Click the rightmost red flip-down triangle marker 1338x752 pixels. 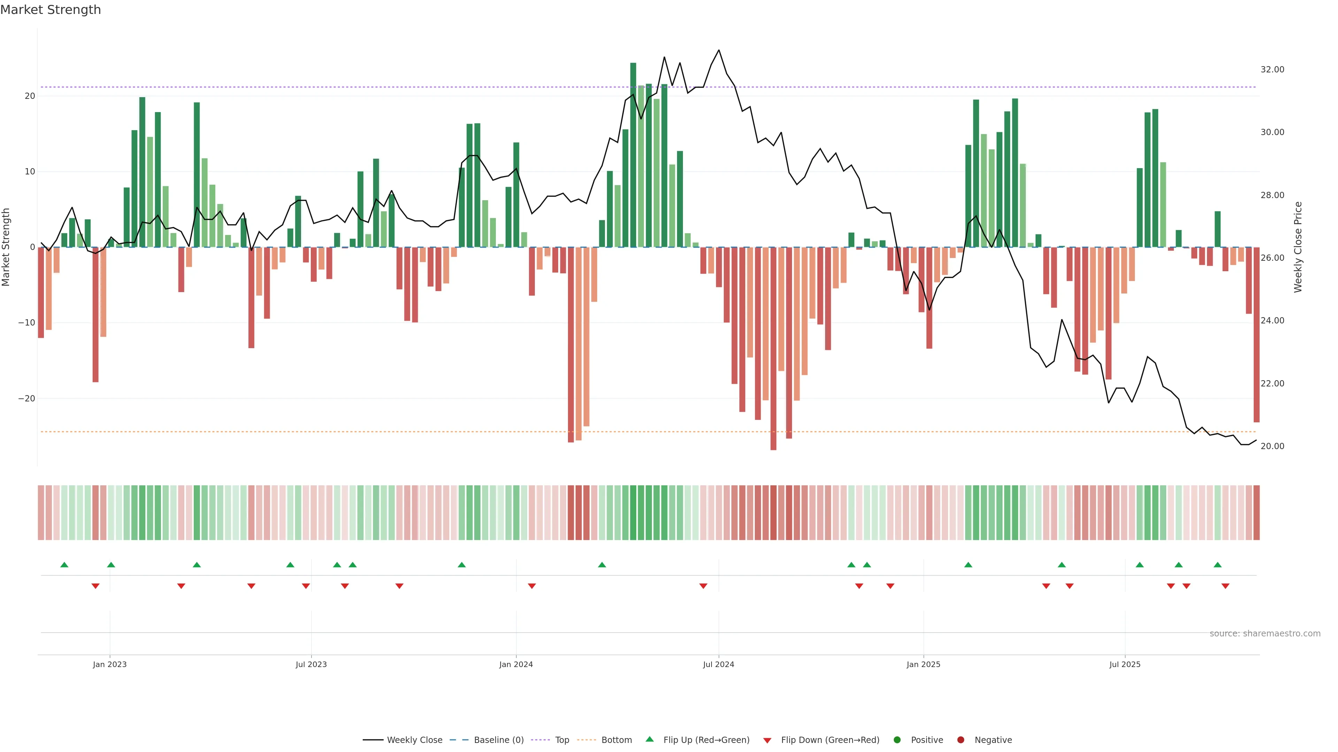[x=1225, y=586]
